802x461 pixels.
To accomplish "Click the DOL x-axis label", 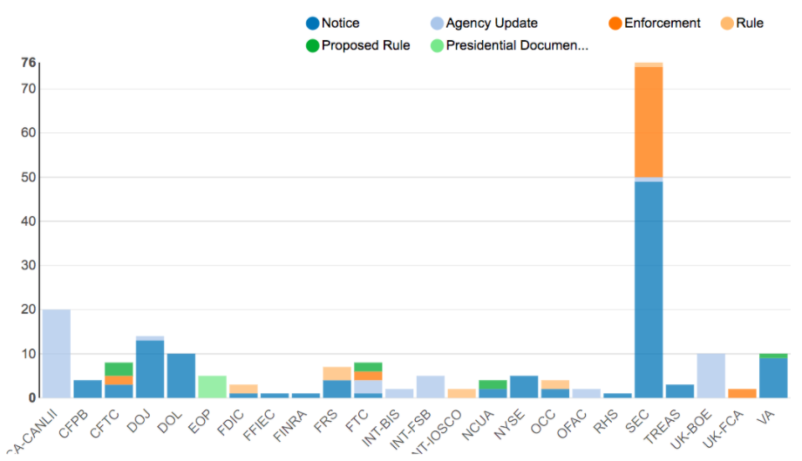I will pyautogui.click(x=170, y=421).
